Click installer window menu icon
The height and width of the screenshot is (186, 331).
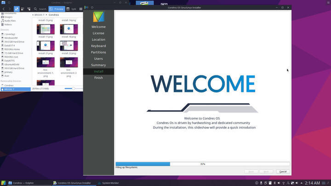(86, 8)
